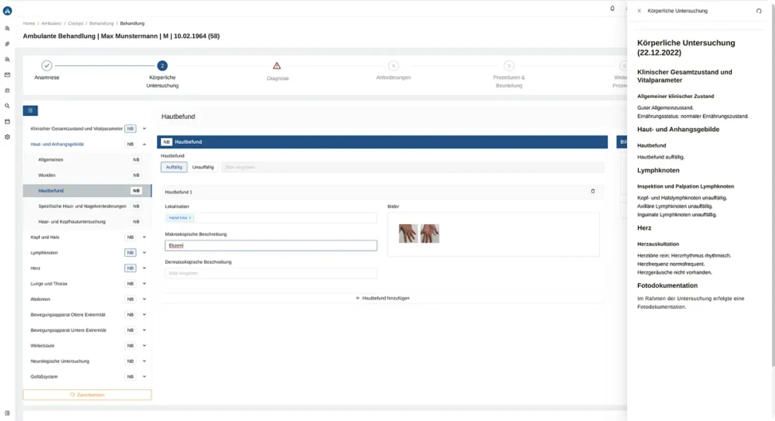
Task: Open the calendar icon in left sidebar
Action: click(x=7, y=121)
